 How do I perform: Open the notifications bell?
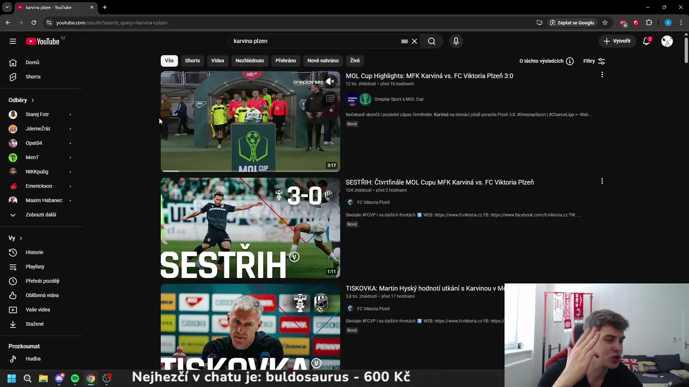pos(646,41)
